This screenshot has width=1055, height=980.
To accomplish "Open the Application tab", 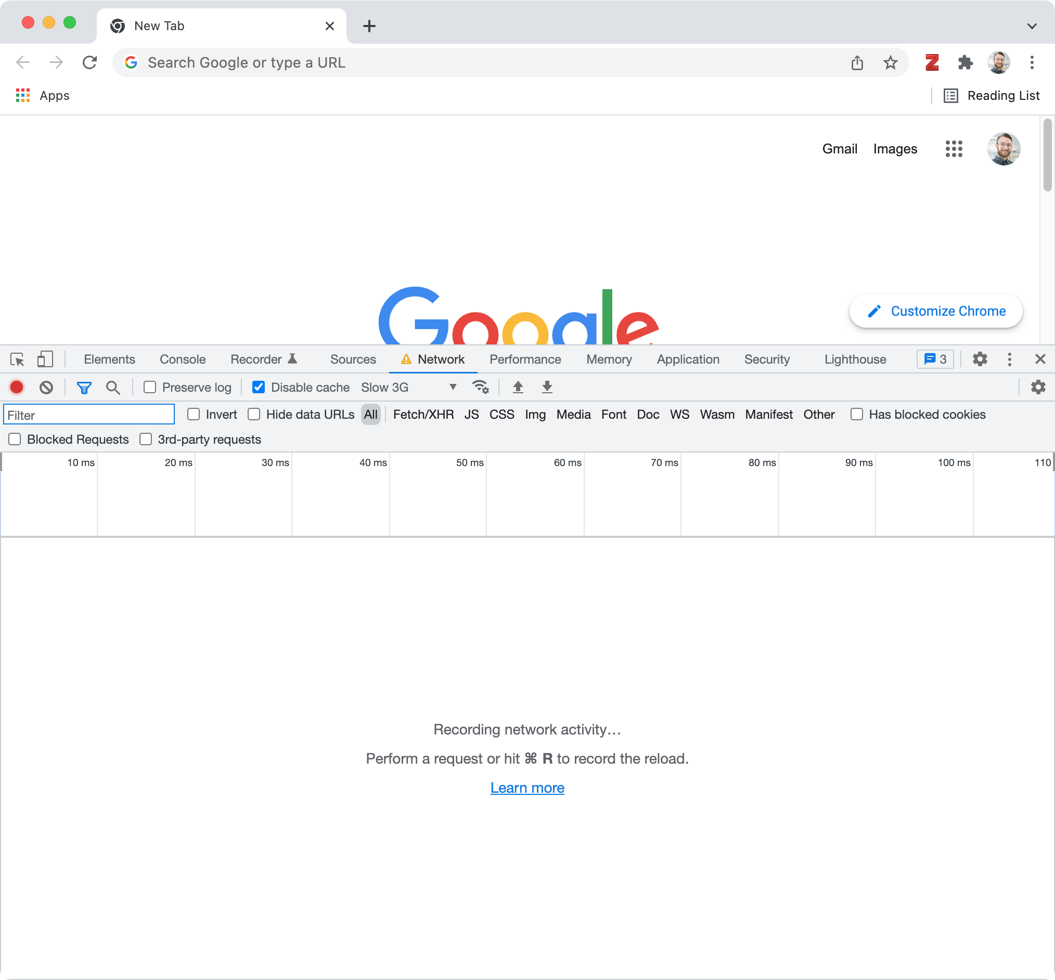I will [688, 359].
